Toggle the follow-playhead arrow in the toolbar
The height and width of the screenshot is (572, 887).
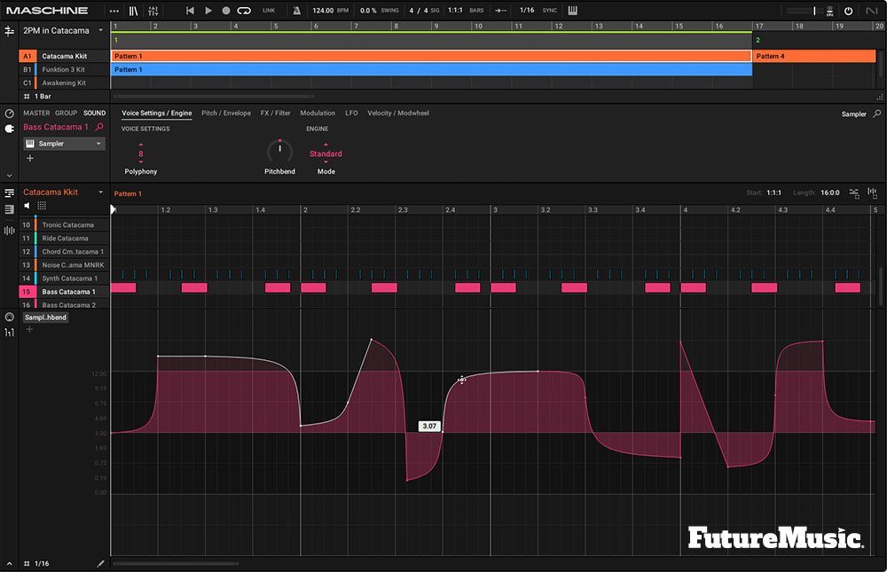(x=500, y=10)
